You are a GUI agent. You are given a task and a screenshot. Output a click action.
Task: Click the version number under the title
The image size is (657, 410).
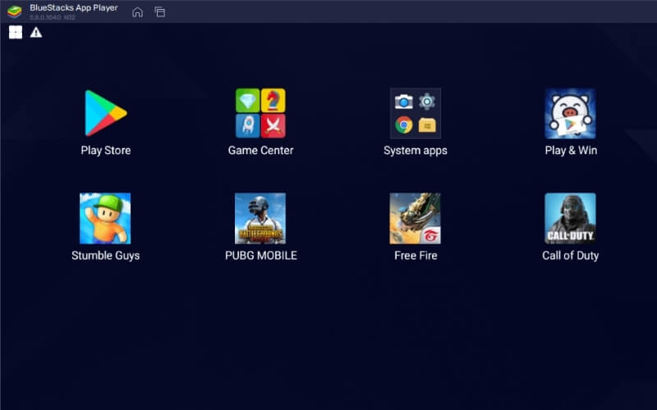pyautogui.click(x=53, y=17)
